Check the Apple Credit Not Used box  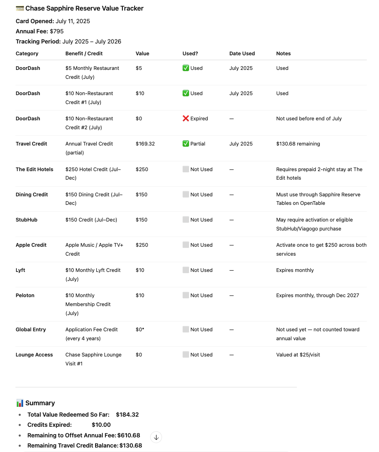(x=186, y=245)
